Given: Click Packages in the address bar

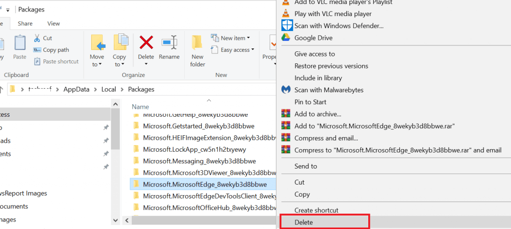Looking at the screenshot, I should tap(141, 89).
